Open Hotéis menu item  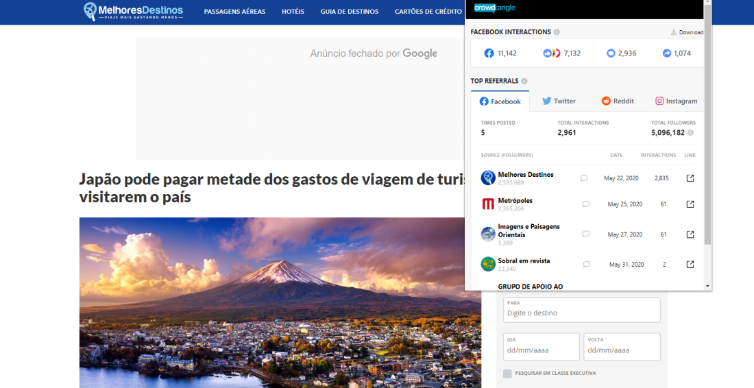pyautogui.click(x=293, y=12)
